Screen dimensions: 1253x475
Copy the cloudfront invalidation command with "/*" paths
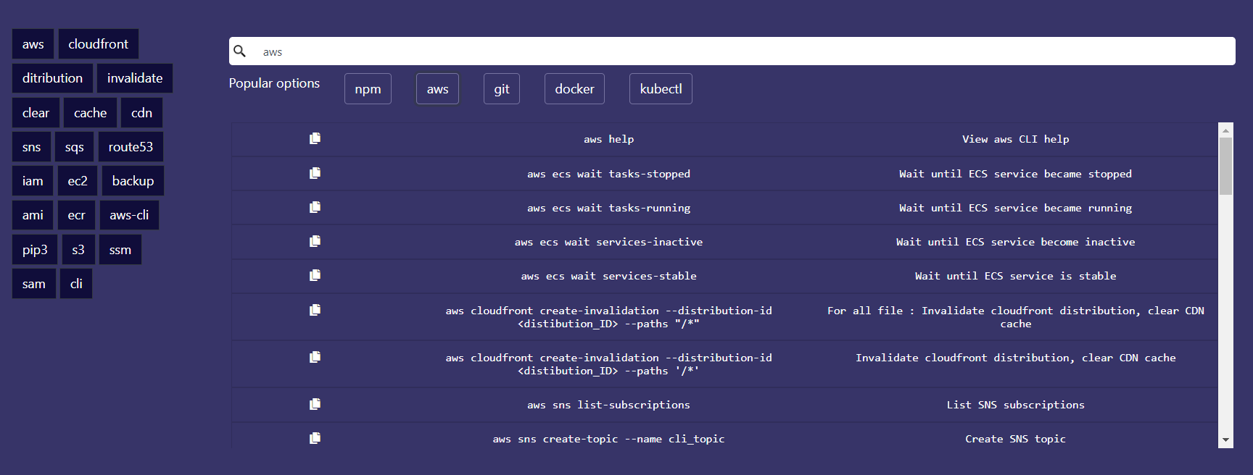point(315,310)
